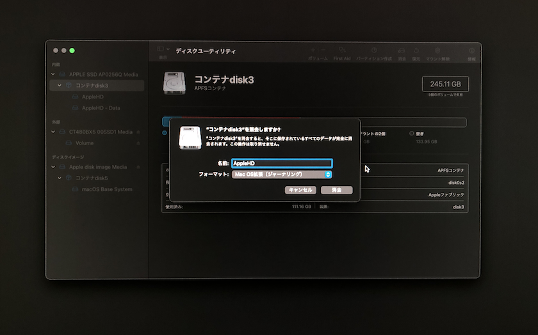Viewport: 538px width, 335px height.
Task: Collapse the コンテナdisk3 sidebar node
Action: (x=60, y=85)
